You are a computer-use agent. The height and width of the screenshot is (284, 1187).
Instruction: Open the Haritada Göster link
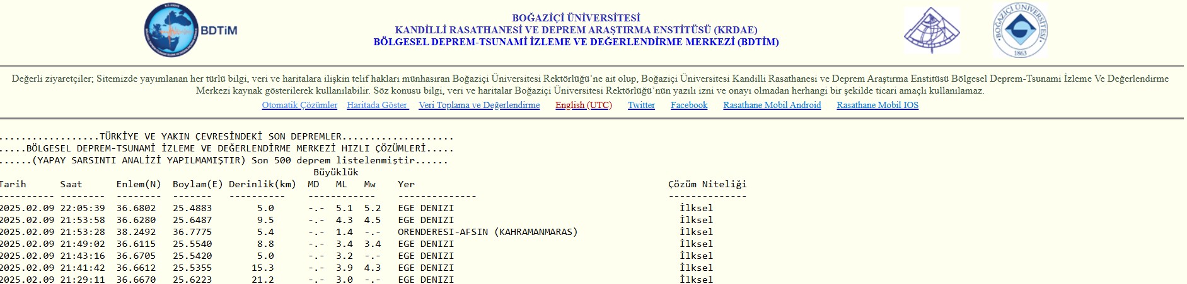coord(378,105)
